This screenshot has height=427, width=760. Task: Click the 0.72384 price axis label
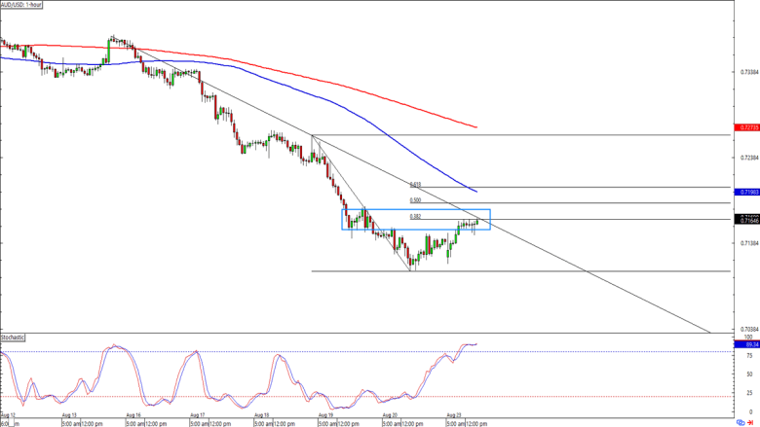pyautogui.click(x=749, y=158)
